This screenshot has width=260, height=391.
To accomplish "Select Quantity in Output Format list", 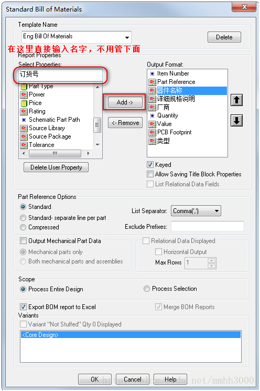I will 168,115.
